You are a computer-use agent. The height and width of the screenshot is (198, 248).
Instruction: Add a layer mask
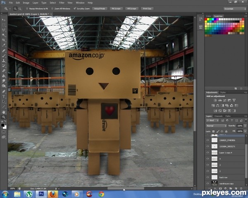click(220, 189)
